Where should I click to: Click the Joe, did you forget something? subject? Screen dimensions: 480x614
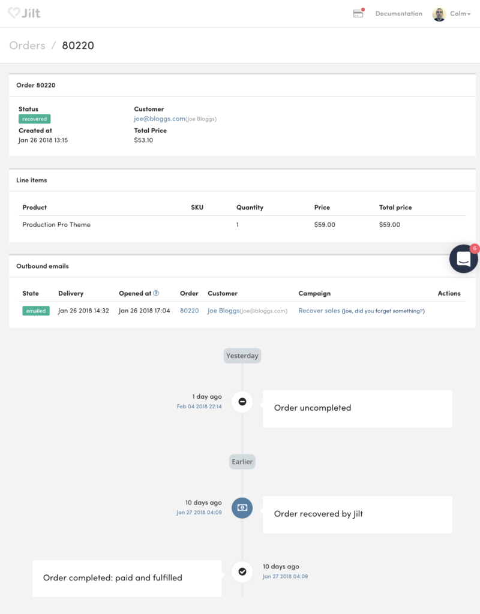tap(383, 311)
